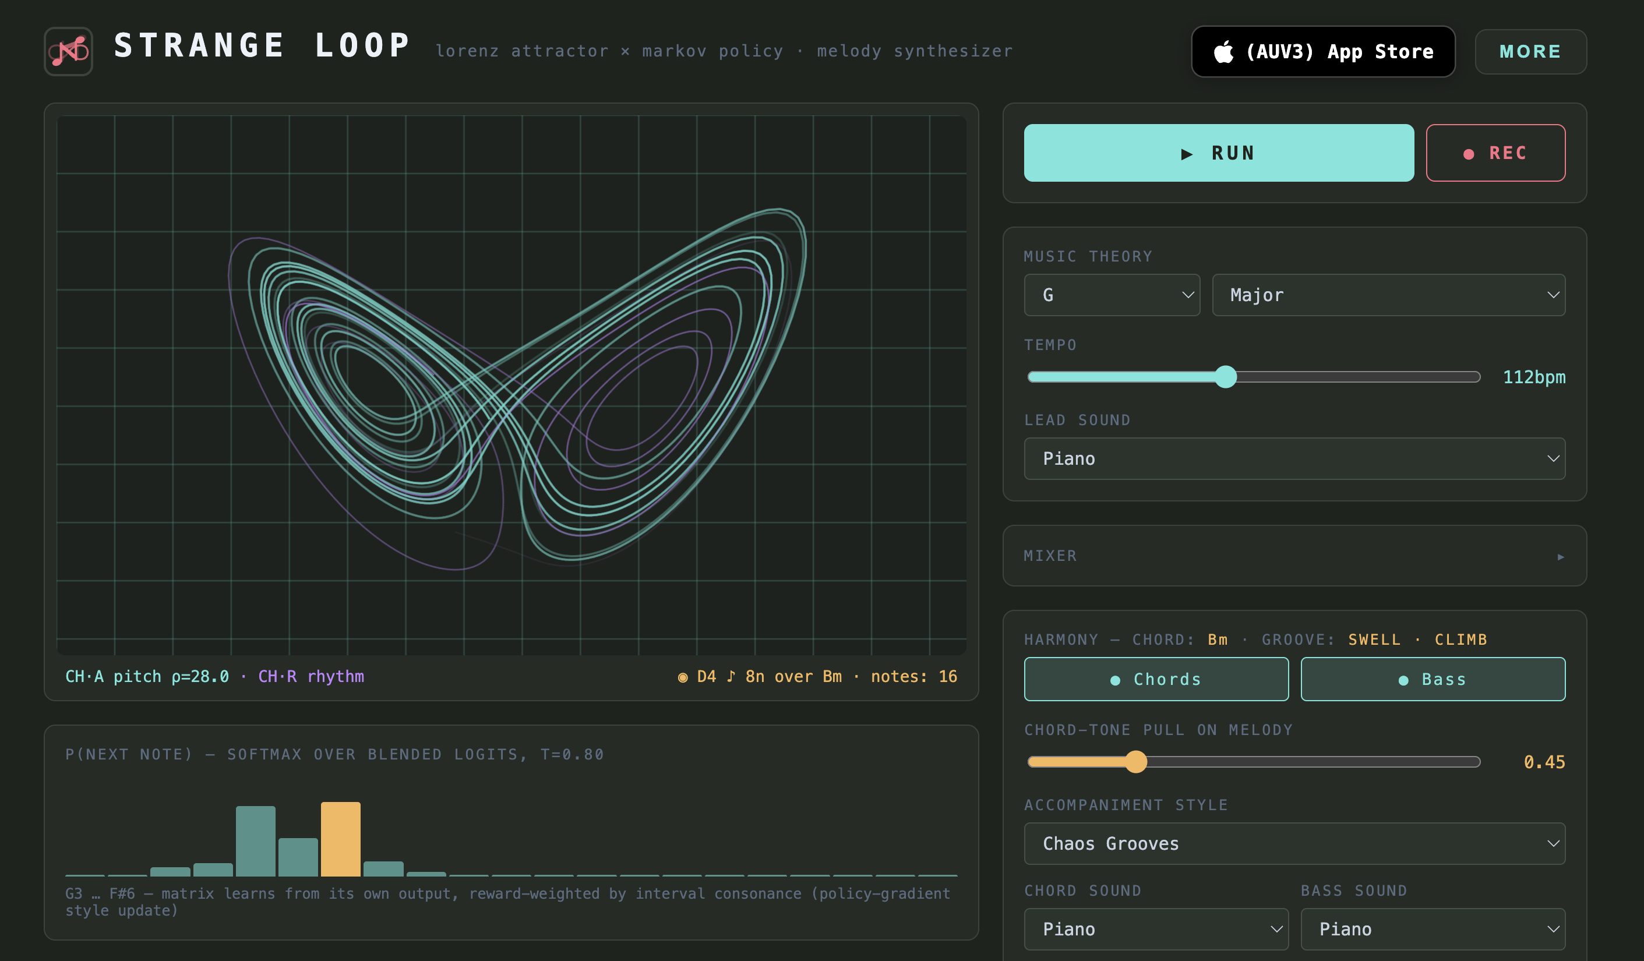Click the highlighted orange probability bar
Viewport: 1644px width, 961px height.
pyautogui.click(x=341, y=839)
